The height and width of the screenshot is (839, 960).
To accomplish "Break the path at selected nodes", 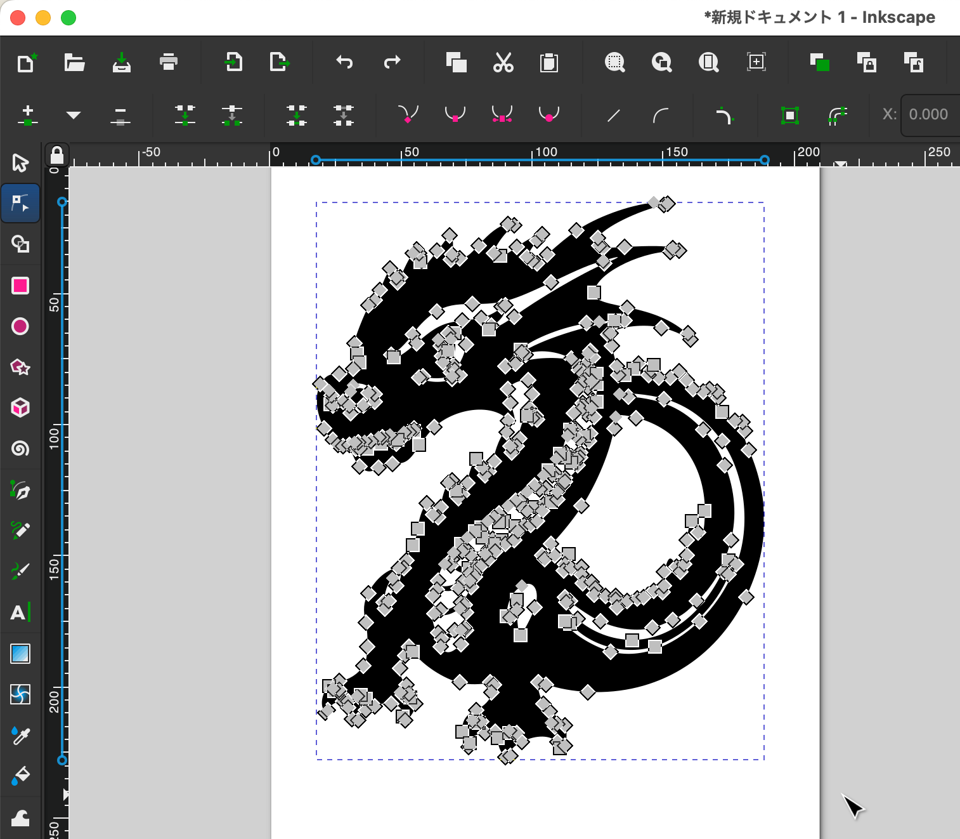I will point(232,115).
